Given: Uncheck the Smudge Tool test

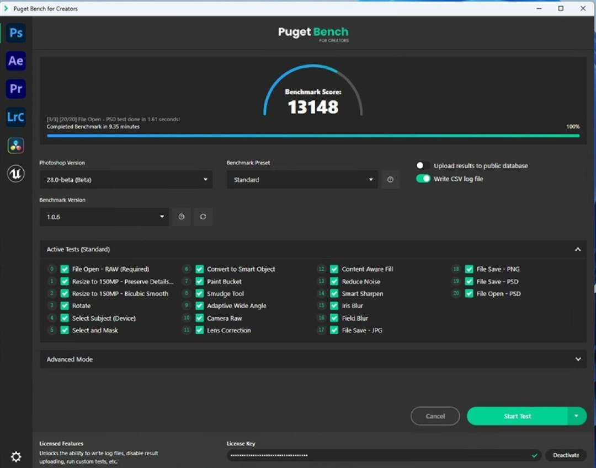Looking at the screenshot, I should [200, 294].
